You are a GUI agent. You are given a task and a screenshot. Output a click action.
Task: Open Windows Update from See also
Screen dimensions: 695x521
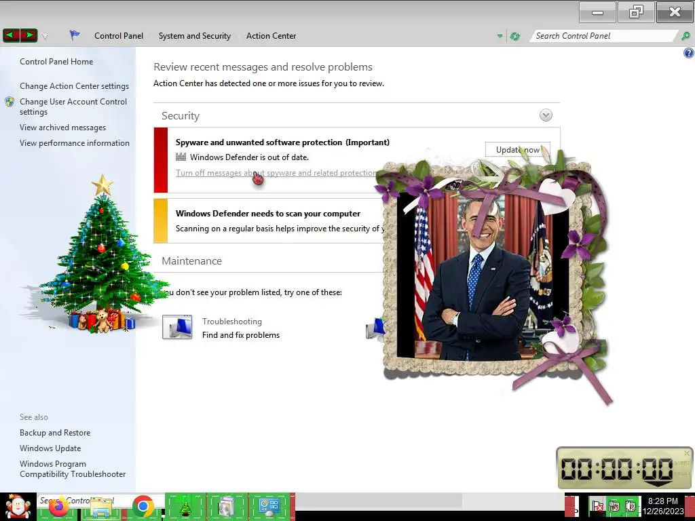[x=50, y=448]
